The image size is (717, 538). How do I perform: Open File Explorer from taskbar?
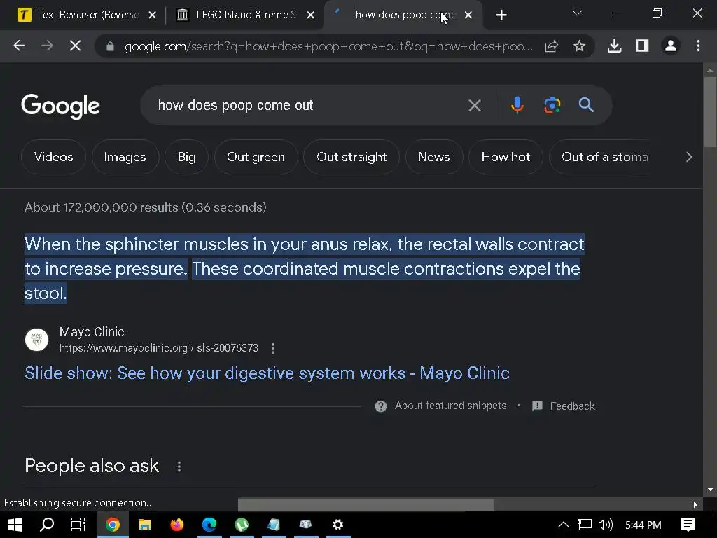tap(145, 525)
